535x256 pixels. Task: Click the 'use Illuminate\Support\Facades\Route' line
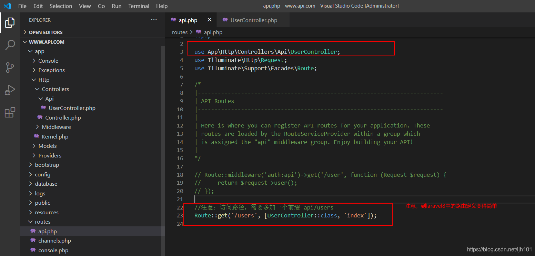(255, 68)
